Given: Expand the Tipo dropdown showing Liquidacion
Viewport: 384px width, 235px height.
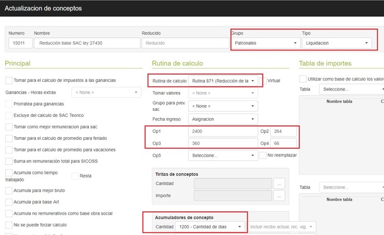Looking at the screenshot, I should [x=336, y=43].
